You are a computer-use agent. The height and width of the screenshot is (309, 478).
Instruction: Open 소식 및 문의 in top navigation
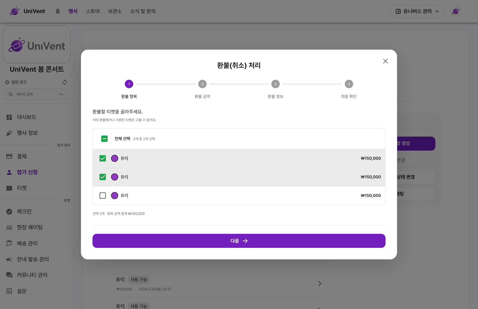click(143, 11)
